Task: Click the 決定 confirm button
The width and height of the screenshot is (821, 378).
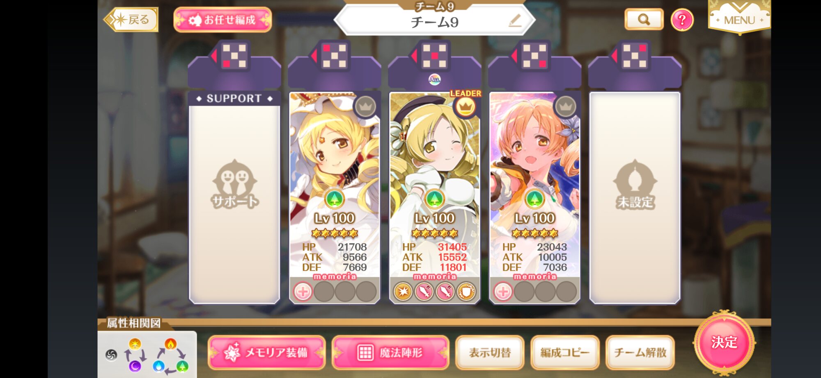Action: (x=724, y=342)
